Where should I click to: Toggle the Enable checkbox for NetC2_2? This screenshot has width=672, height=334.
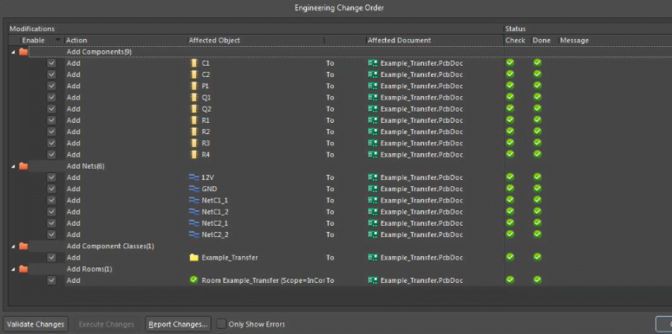click(51, 234)
